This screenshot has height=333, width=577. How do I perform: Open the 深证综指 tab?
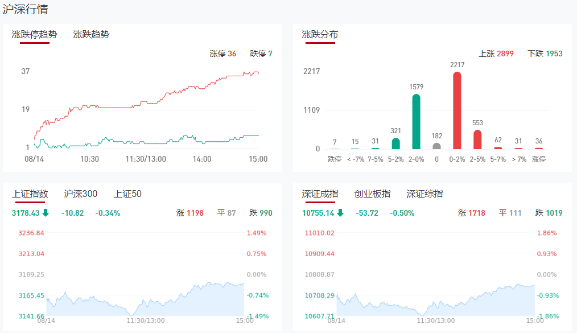tap(424, 194)
